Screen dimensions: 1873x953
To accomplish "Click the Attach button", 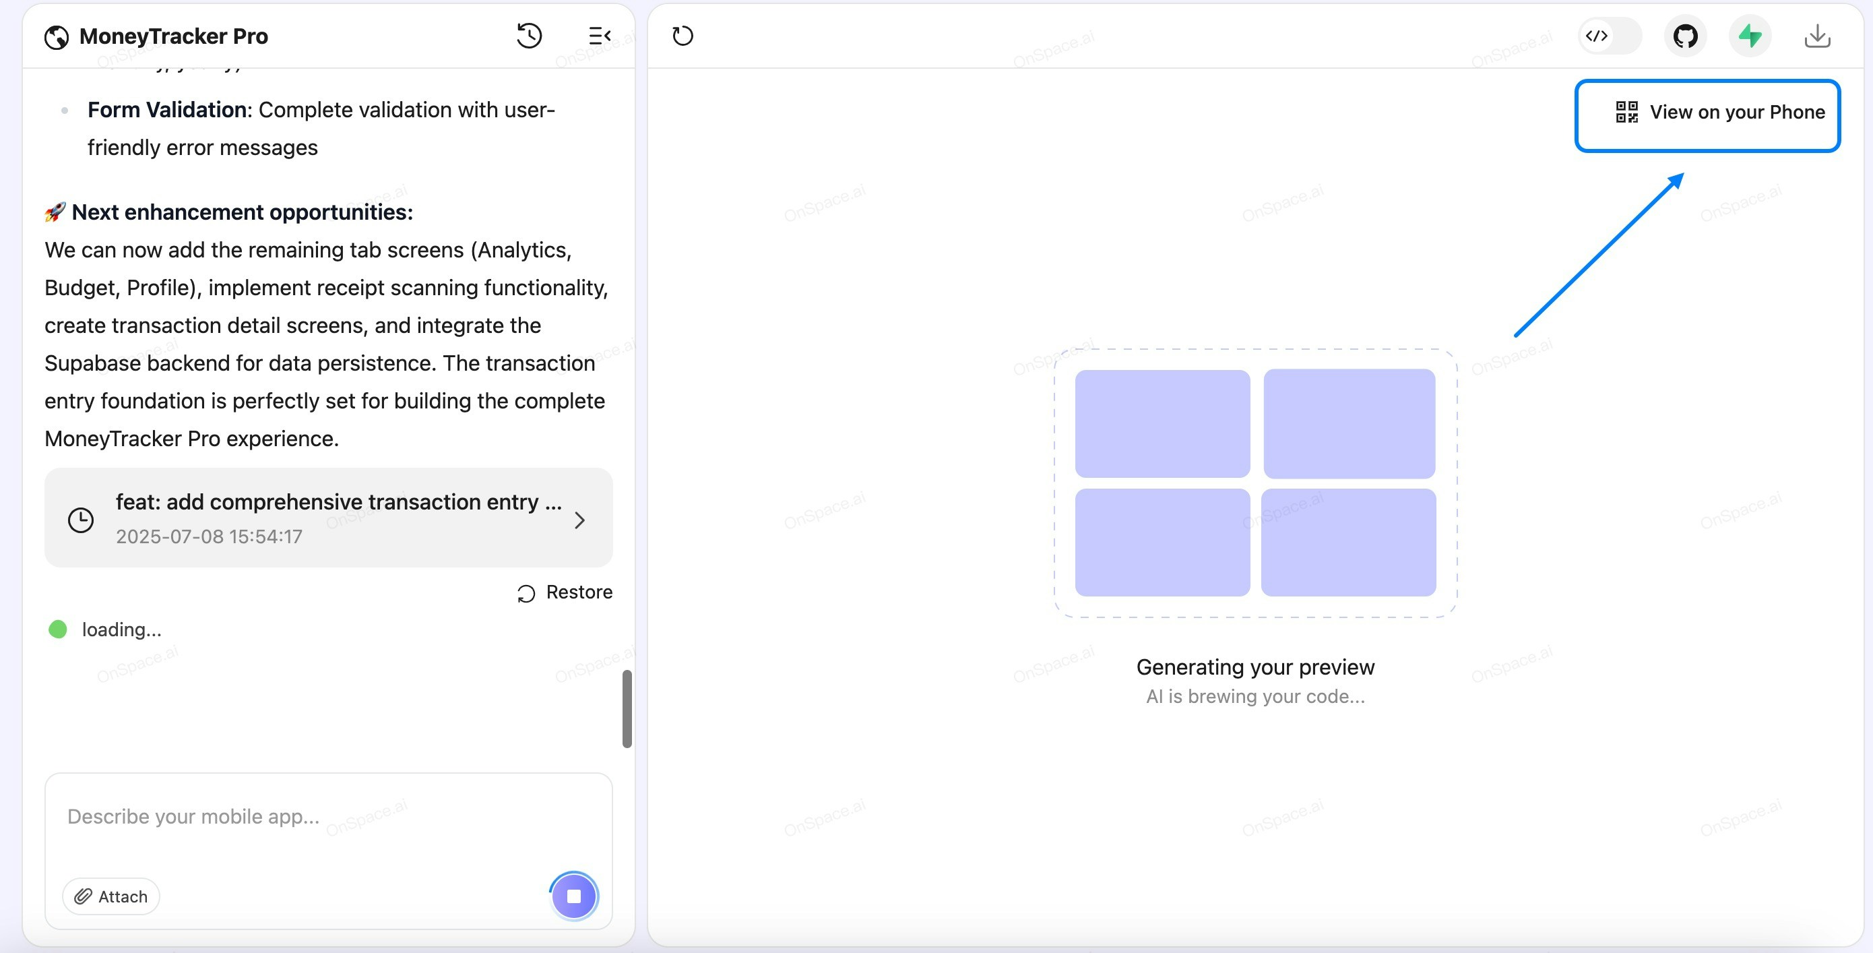I will click(111, 896).
